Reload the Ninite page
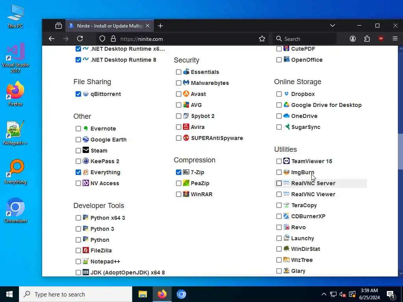The width and height of the screenshot is (403, 302). point(80,39)
